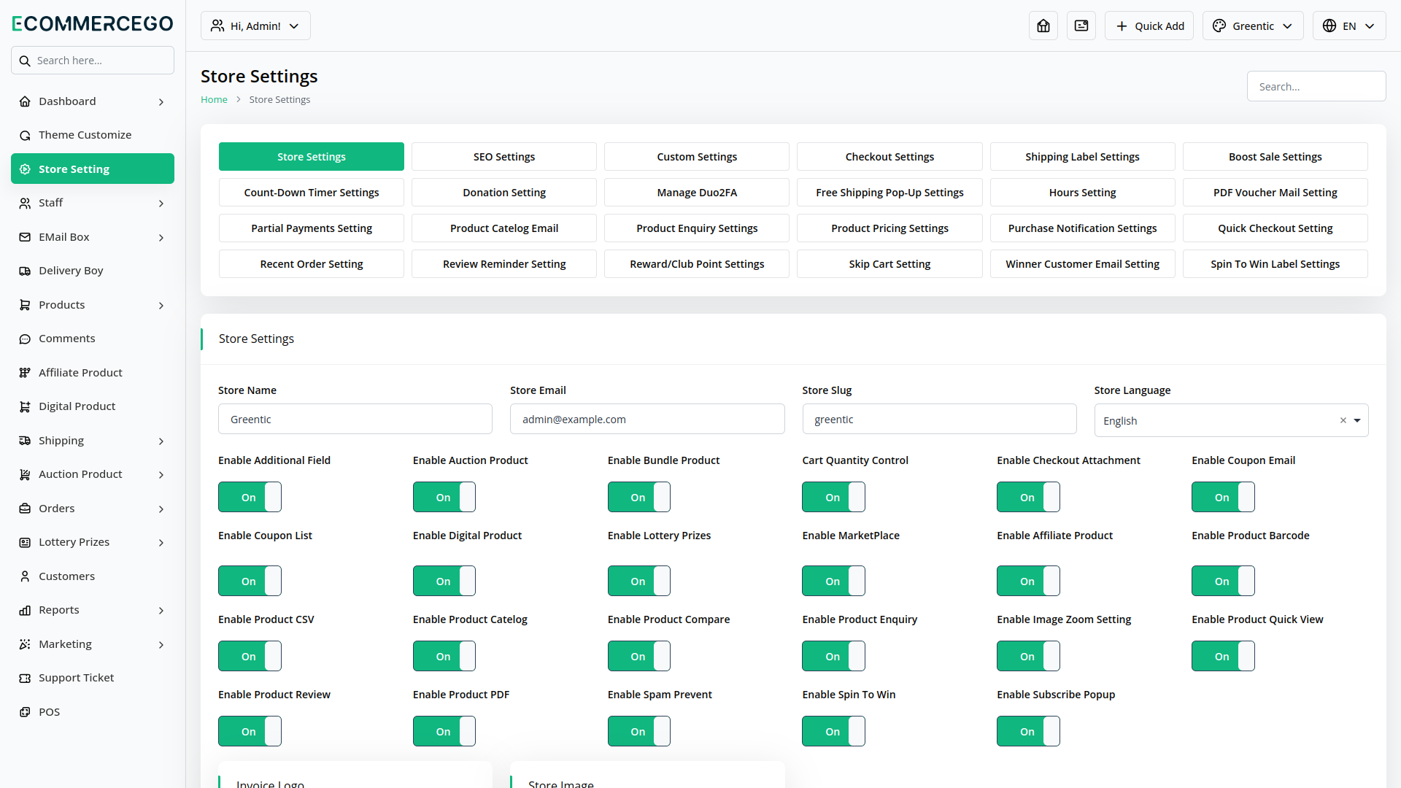The image size is (1401, 788).
Task: Click the Support Ticket icon
Action: [x=25, y=678]
